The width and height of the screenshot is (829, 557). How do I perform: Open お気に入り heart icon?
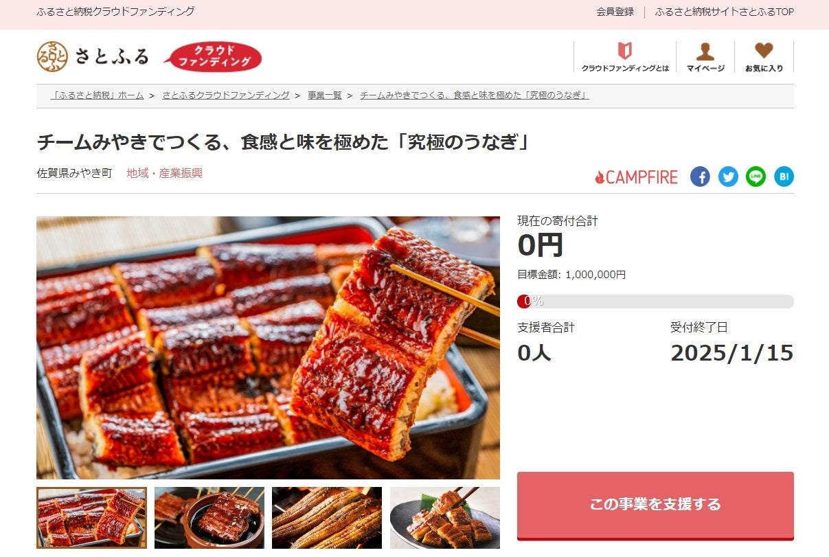click(764, 57)
